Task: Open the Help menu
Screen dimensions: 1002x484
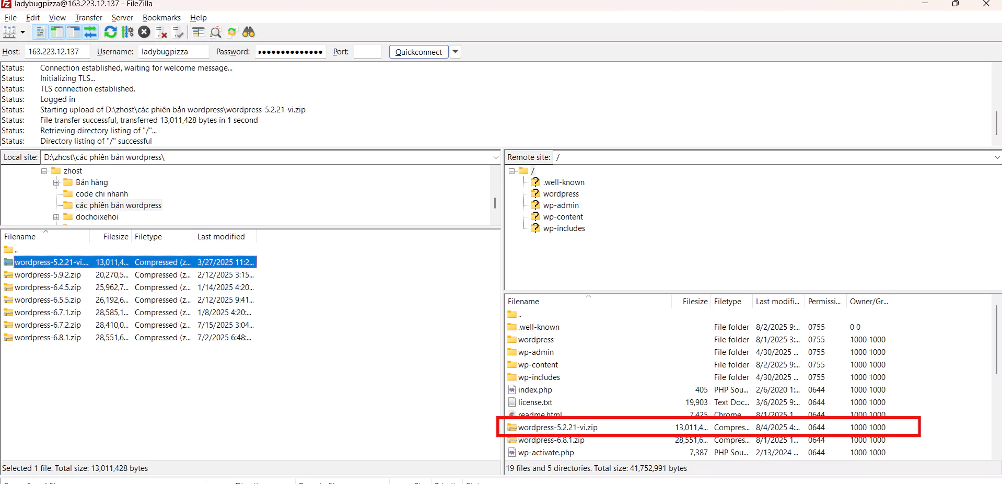Action: coord(198,18)
